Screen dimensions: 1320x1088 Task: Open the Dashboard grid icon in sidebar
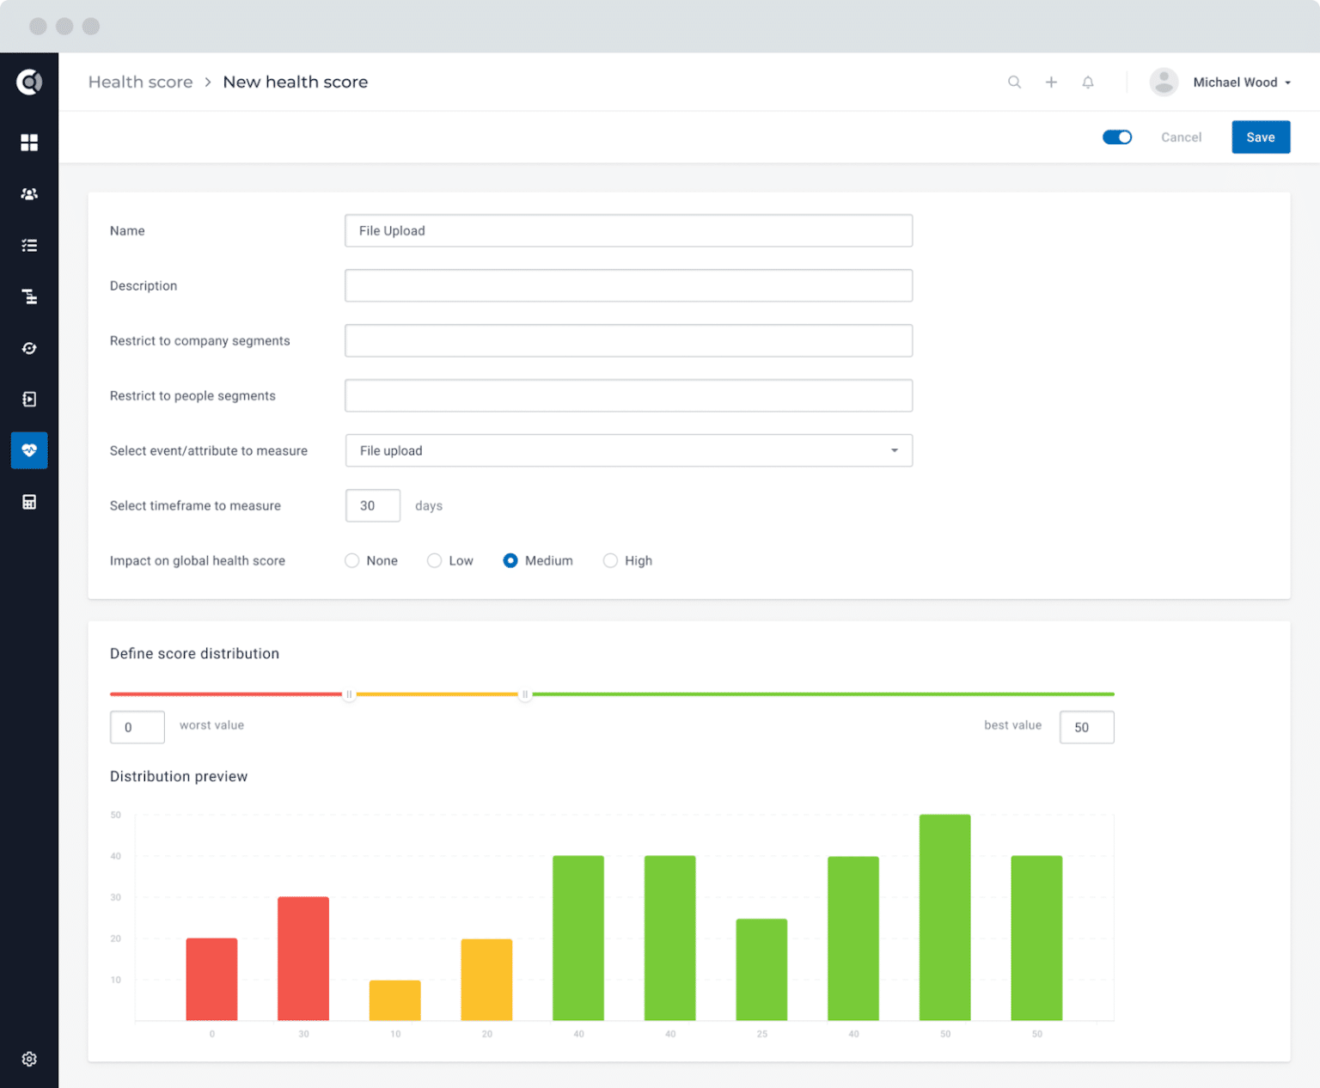29,143
